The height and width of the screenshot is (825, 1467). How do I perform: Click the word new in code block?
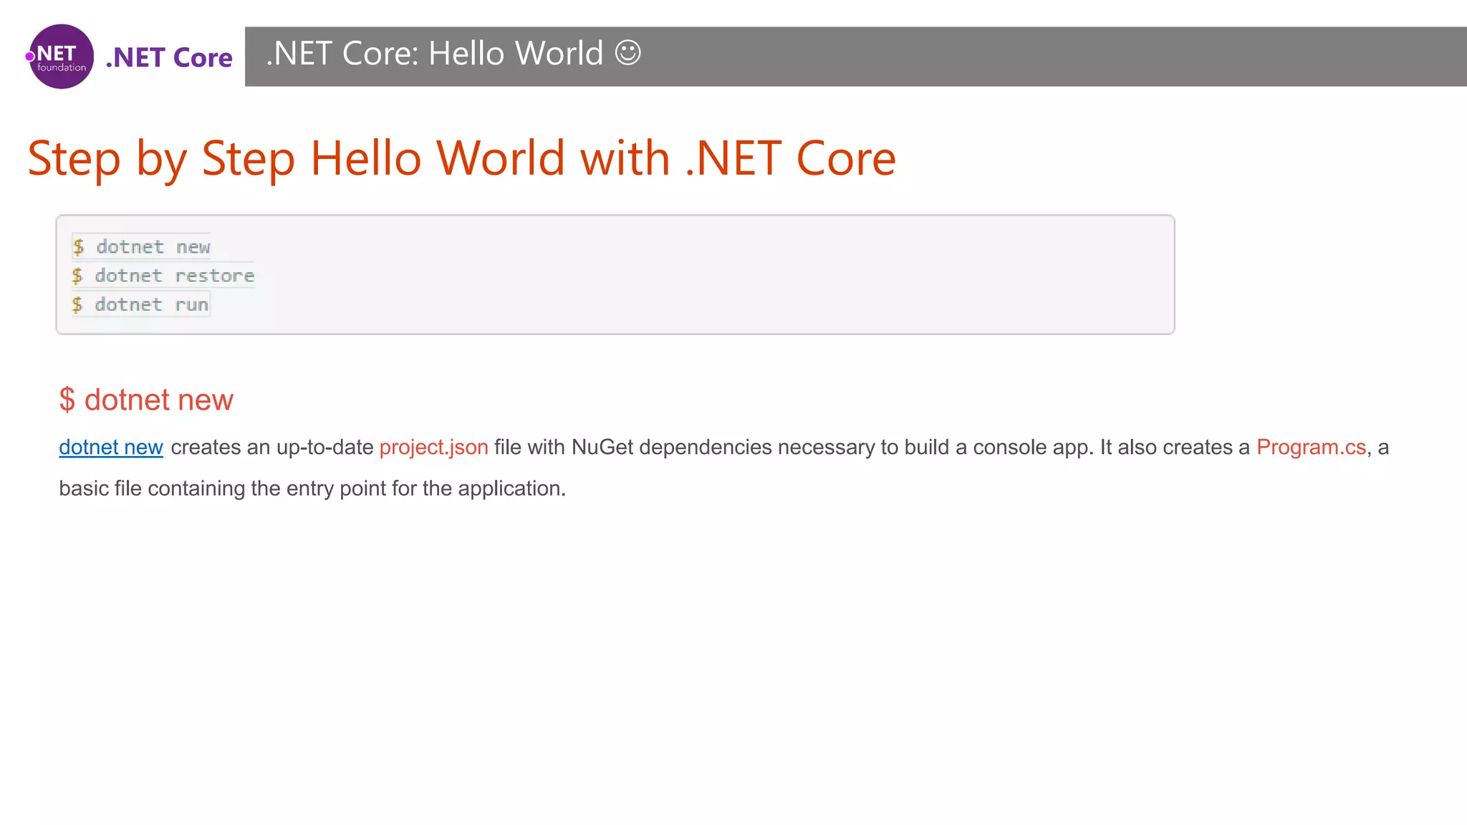[x=193, y=247]
